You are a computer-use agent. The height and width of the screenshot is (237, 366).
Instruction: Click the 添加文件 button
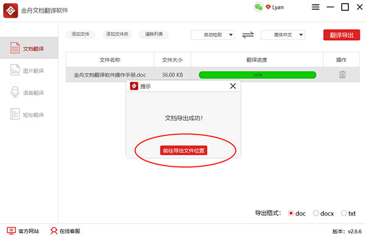point(81,34)
